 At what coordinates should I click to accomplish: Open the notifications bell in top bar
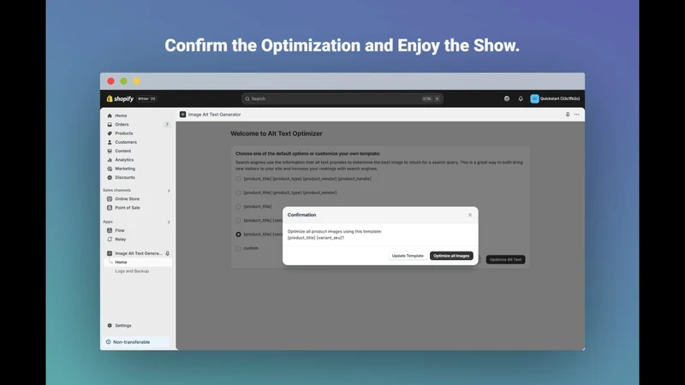coord(521,98)
